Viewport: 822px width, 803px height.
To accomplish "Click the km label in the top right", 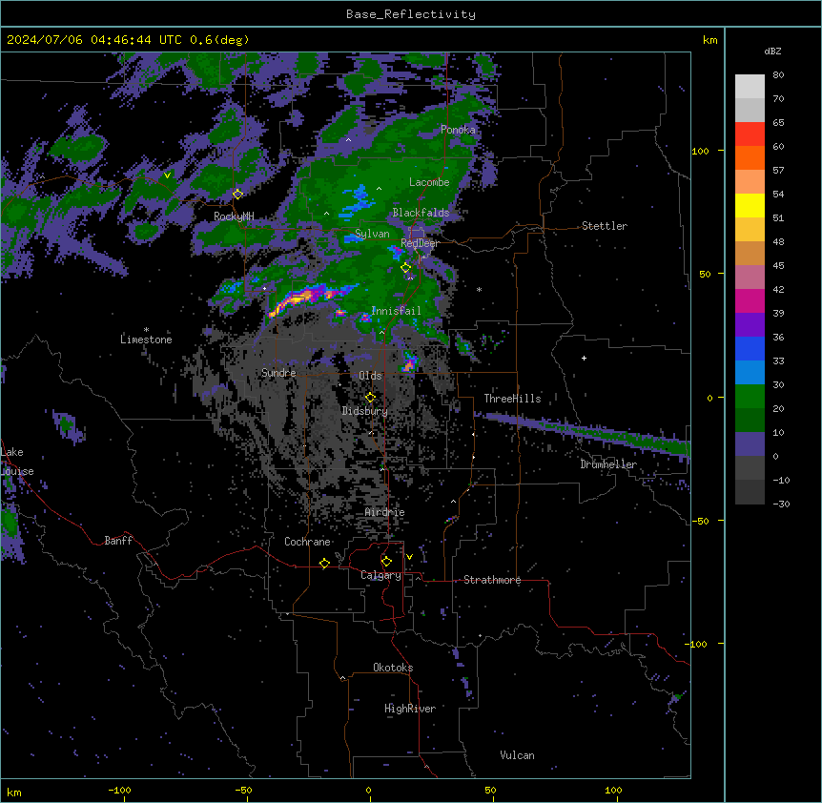I will click(709, 40).
